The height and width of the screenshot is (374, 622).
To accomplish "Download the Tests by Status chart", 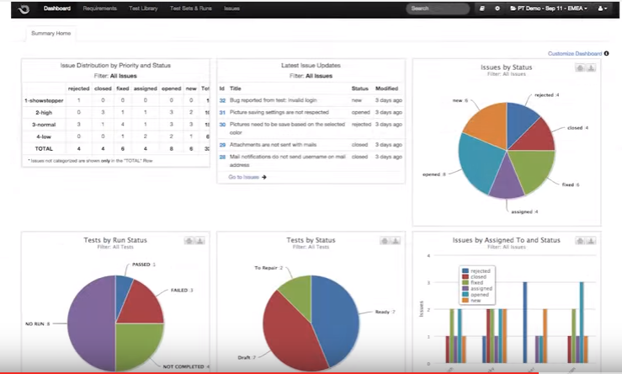I will coord(396,241).
